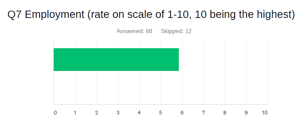Click axis label 4
Screen dimensions: 308x125
pos(139,113)
